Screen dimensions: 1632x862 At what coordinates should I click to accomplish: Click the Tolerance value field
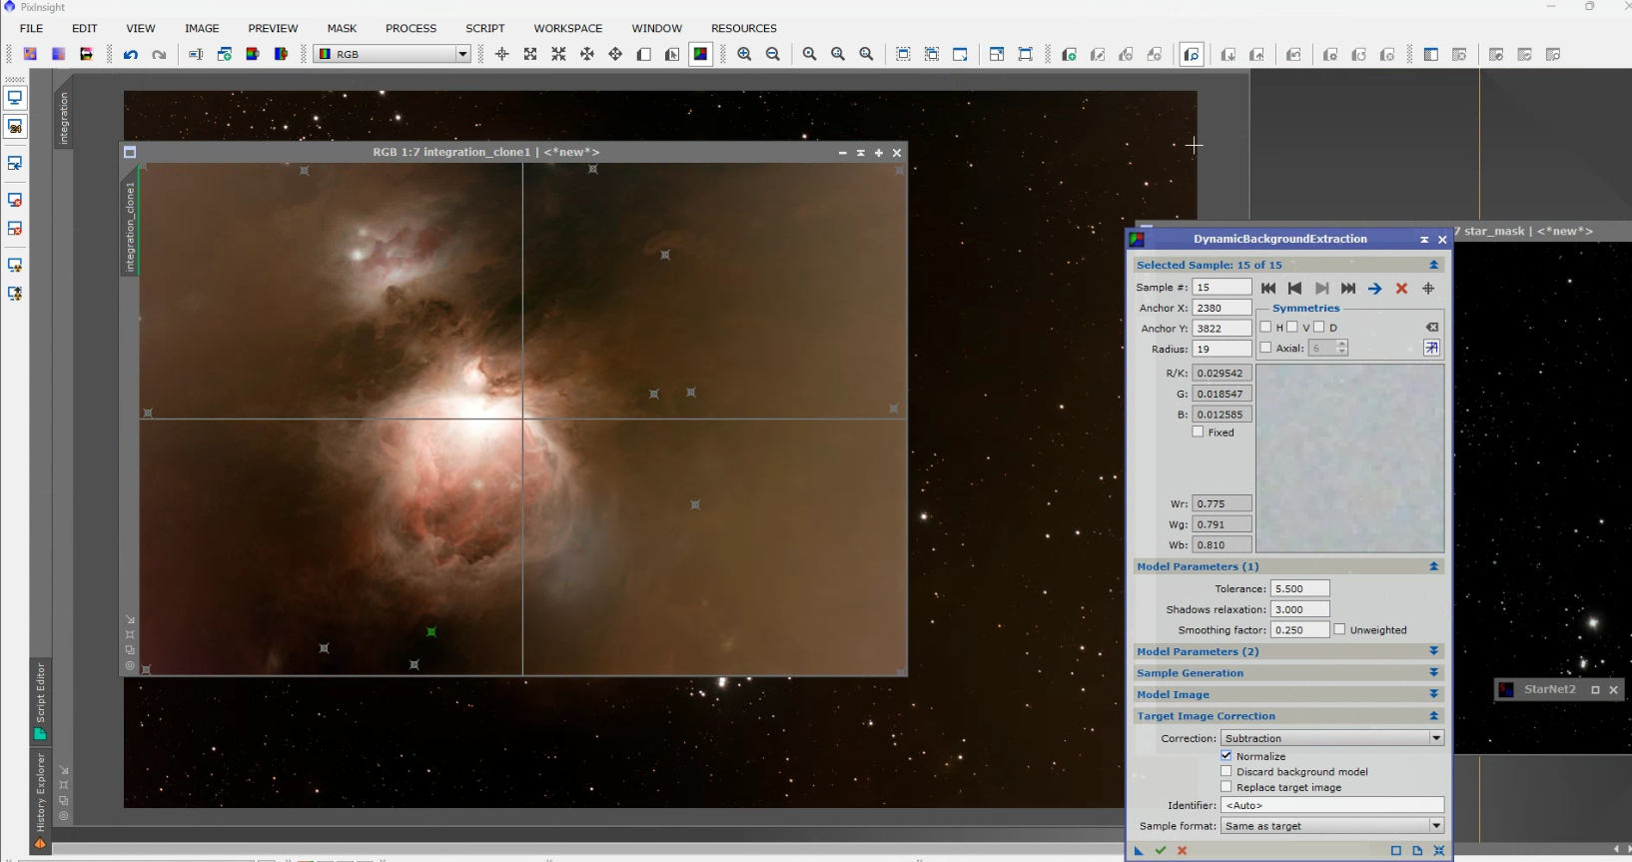point(1299,589)
